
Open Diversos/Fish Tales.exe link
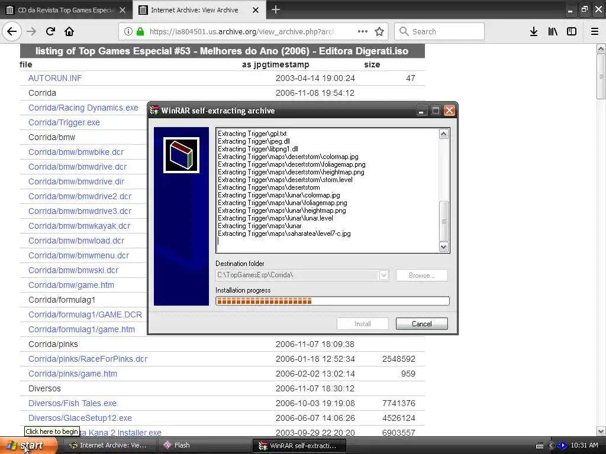[x=72, y=403]
